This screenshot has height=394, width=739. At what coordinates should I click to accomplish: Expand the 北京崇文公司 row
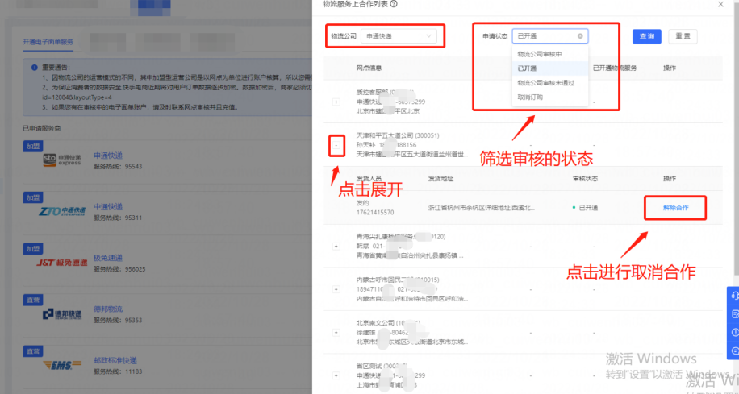tap(336, 333)
